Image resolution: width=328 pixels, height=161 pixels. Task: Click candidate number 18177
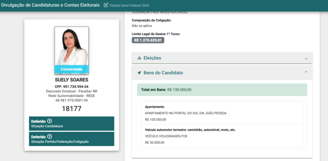[72, 109]
